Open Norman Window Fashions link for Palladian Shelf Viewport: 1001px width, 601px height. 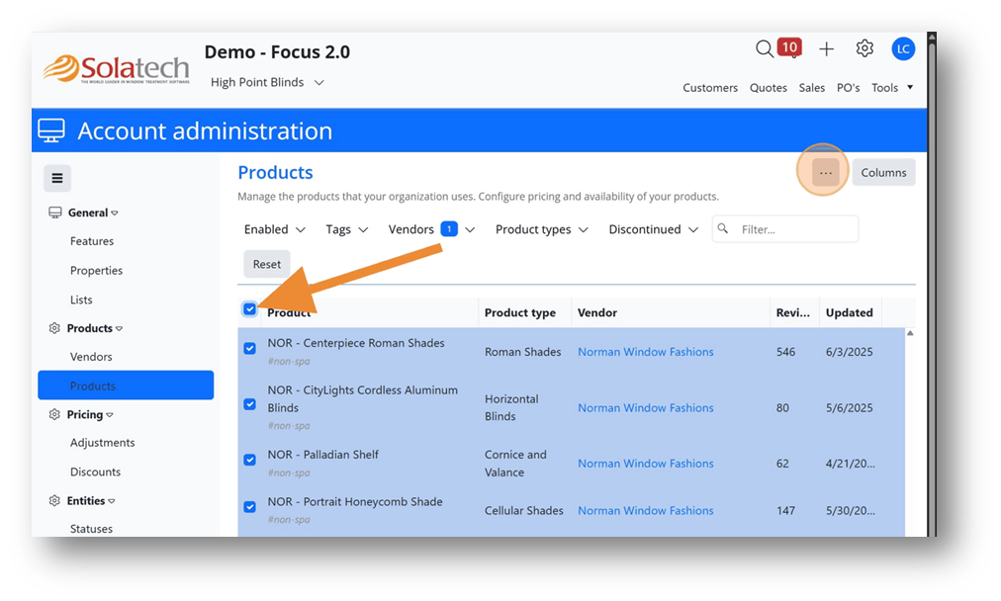(646, 464)
